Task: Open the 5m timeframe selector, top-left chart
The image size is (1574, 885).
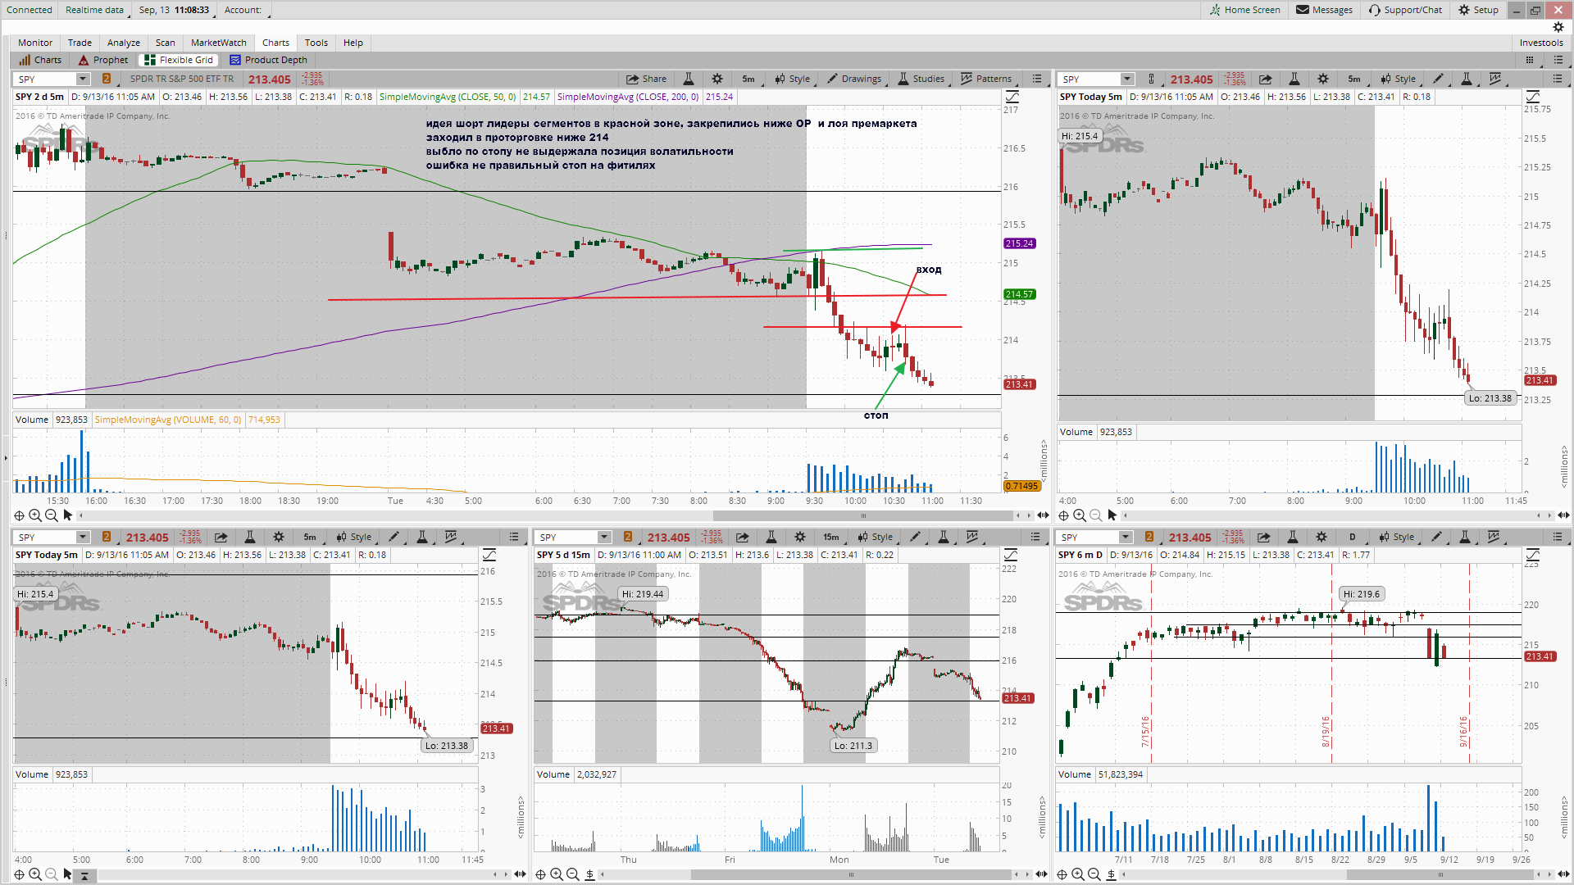Action: coord(748,79)
